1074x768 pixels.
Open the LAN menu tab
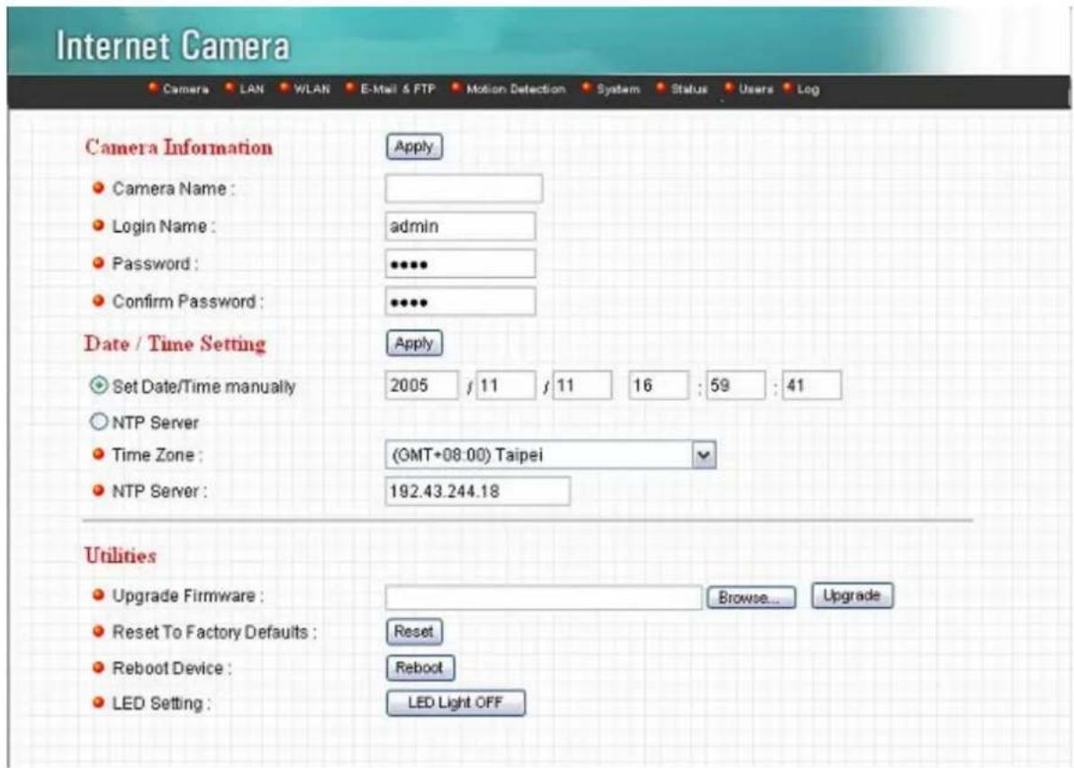[251, 89]
